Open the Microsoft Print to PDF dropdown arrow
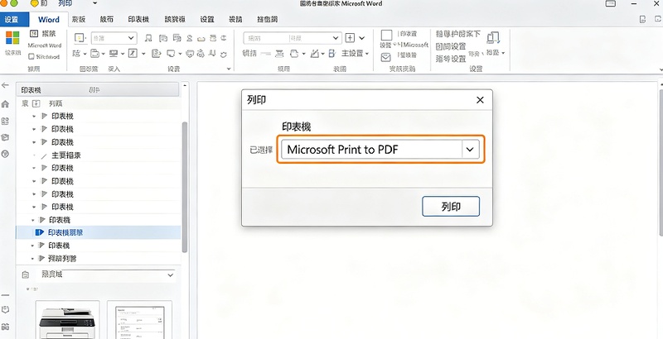663x339 pixels. point(470,150)
